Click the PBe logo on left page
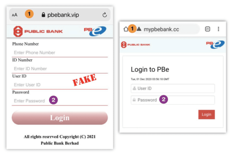The image size is (232, 166). (x=95, y=31)
